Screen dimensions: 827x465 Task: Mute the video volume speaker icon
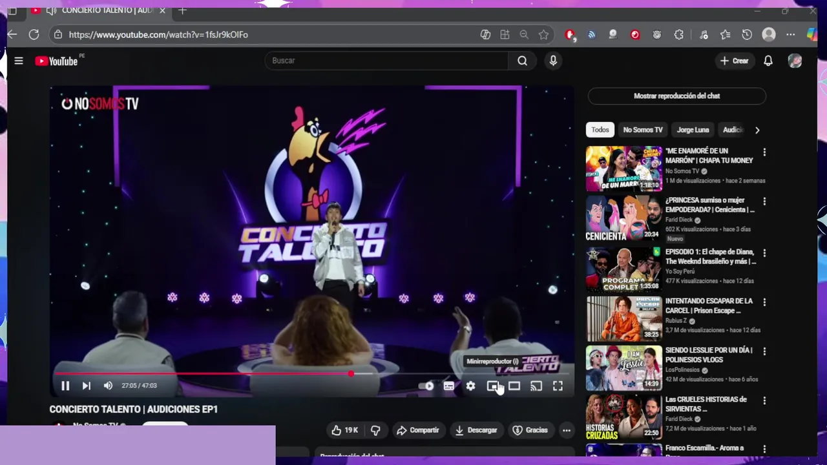pos(108,386)
